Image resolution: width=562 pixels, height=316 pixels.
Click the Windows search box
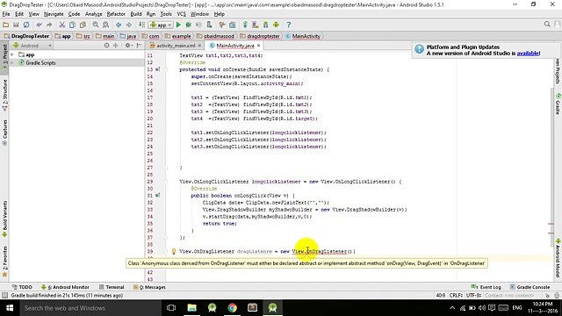click(90, 308)
